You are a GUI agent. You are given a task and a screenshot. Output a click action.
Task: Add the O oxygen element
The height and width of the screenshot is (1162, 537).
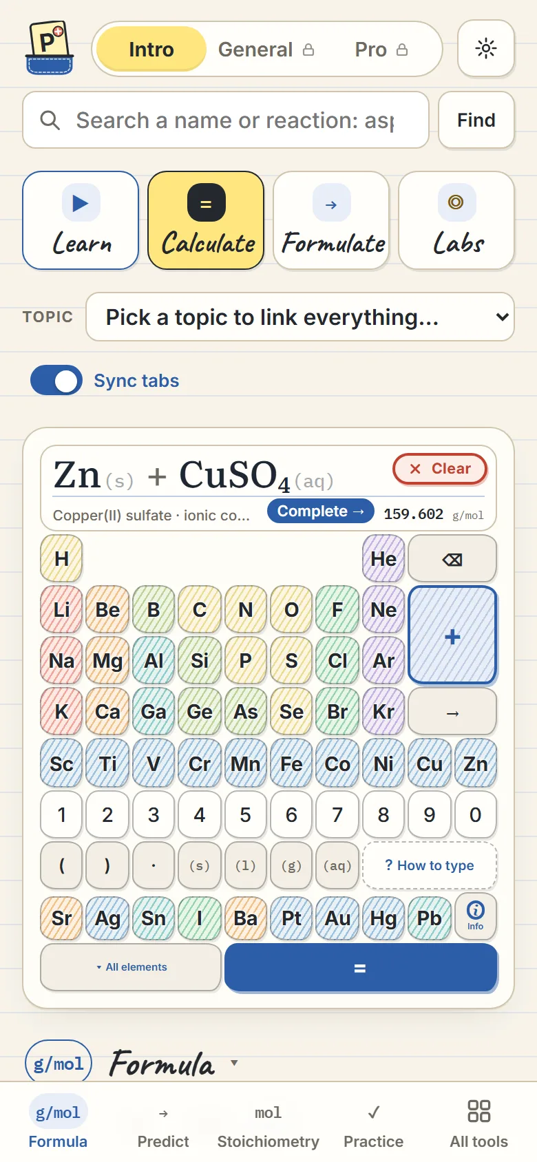pos(291,610)
